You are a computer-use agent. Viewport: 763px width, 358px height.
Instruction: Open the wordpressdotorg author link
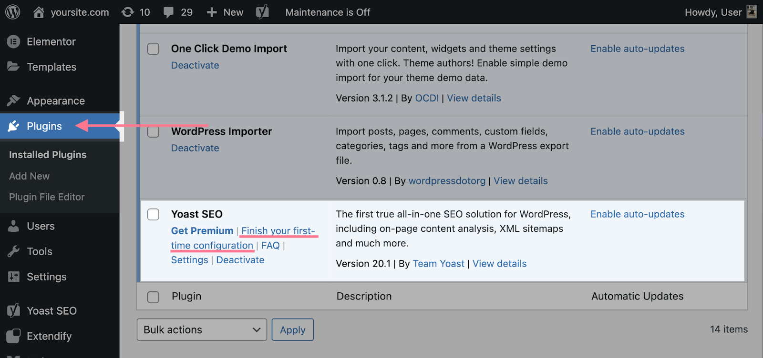pos(447,181)
